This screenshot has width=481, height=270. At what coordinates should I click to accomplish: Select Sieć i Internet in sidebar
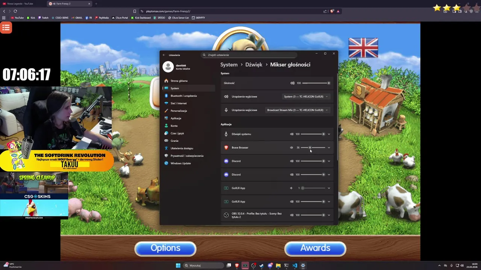[x=189, y=103]
